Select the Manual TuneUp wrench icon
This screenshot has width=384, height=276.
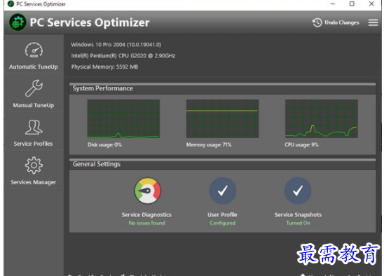[34, 88]
